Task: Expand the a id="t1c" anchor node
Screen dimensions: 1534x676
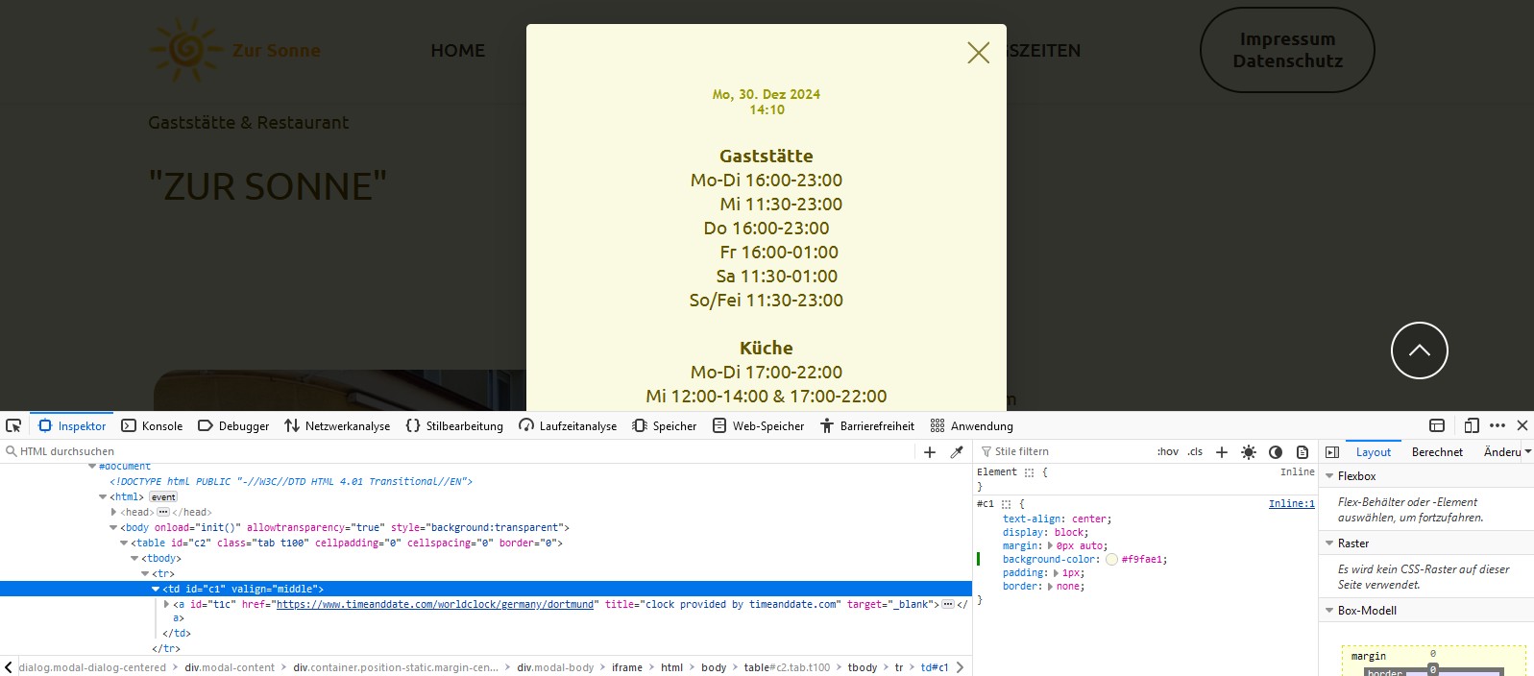Action: coord(166,605)
